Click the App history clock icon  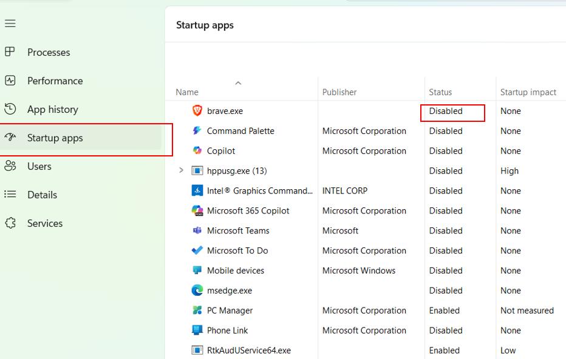10,109
